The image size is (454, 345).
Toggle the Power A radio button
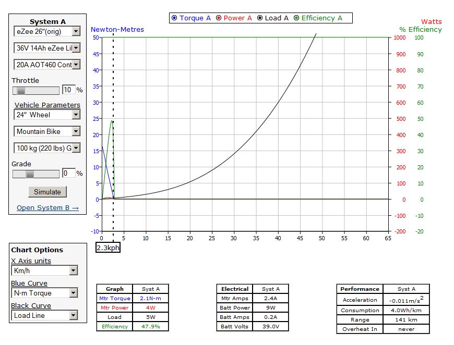[218, 18]
